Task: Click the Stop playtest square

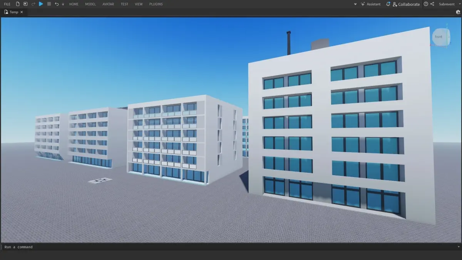Action: (49, 4)
